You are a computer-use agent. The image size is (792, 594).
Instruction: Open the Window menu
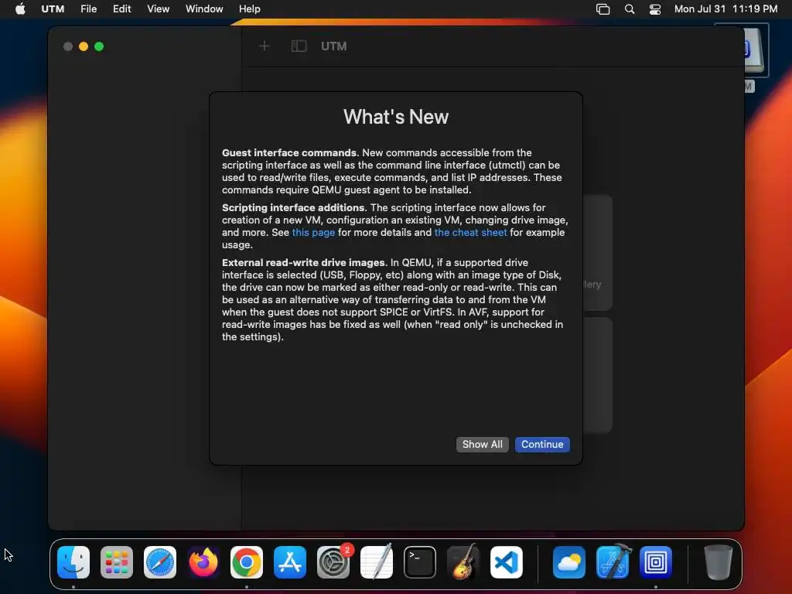204,9
